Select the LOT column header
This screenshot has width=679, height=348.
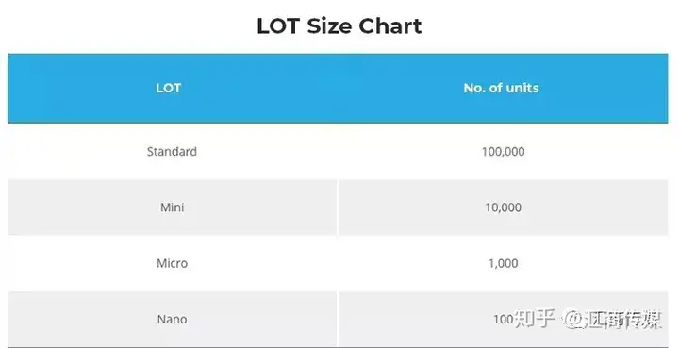(168, 88)
